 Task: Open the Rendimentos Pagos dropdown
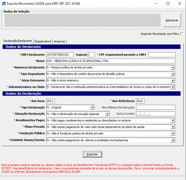coord(173,121)
